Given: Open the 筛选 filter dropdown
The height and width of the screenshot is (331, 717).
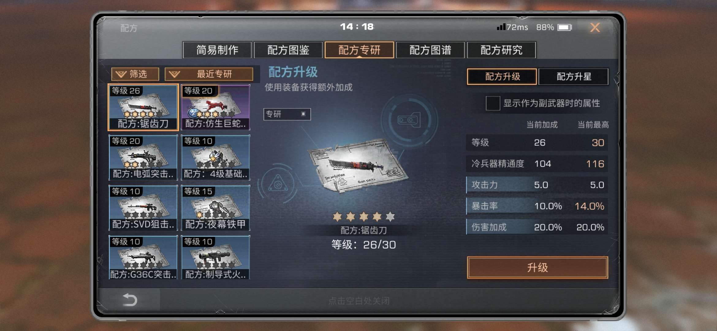Looking at the screenshot, I should (x=135, y=74).
